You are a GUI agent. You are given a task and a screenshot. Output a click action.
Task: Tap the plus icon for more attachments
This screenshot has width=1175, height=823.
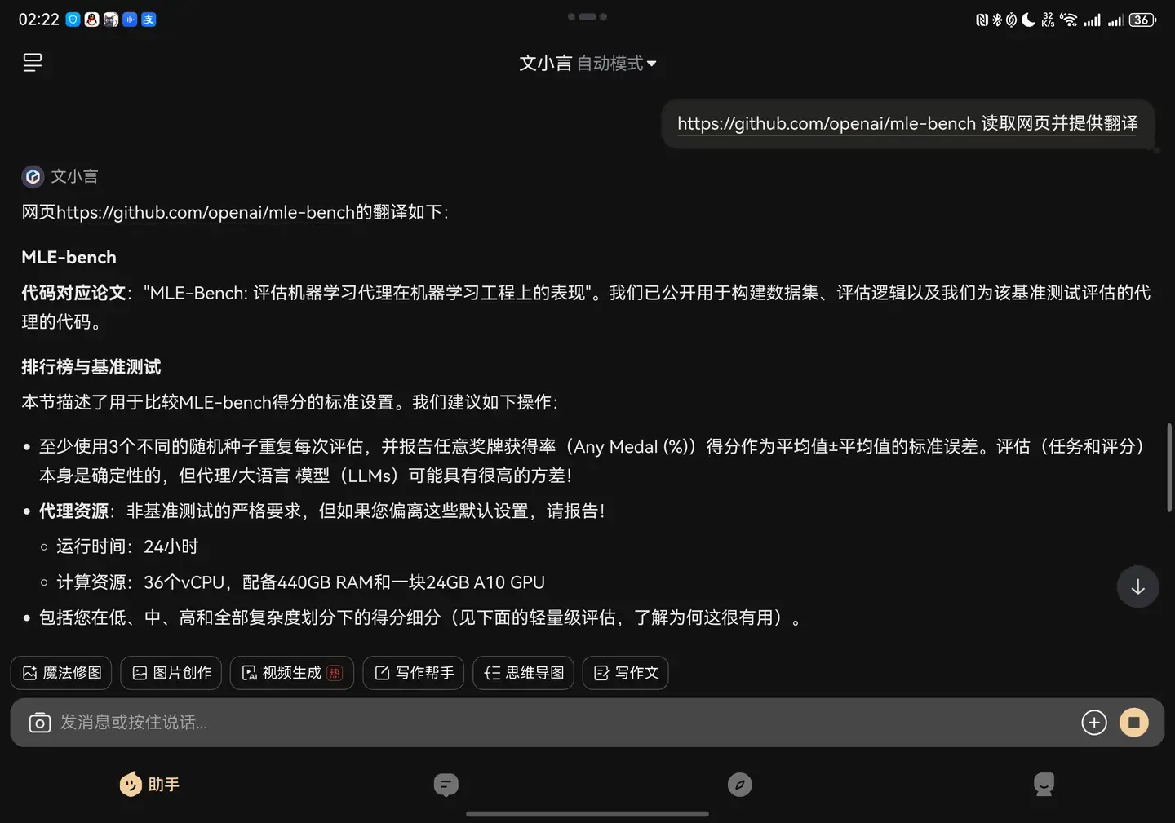[x=1094, y=723]
